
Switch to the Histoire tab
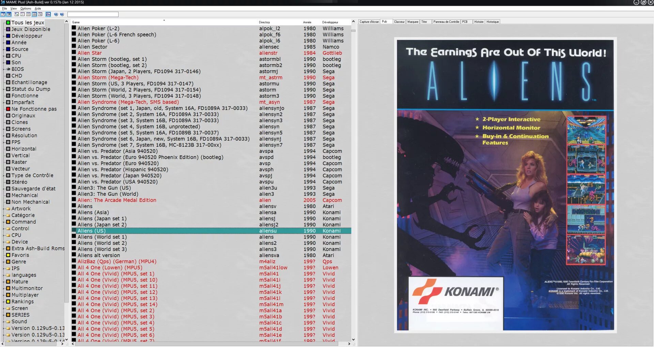479,22
